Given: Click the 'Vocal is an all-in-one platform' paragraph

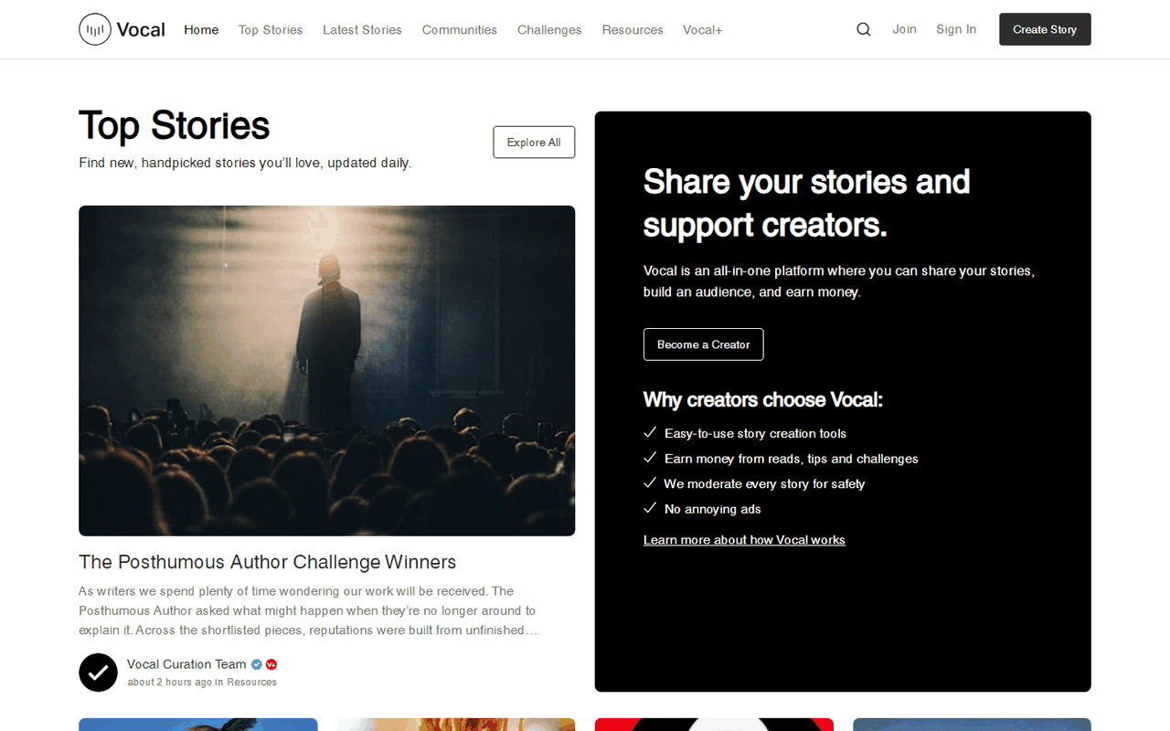Looking at the screenshot, I should click(x=839, y=281).
